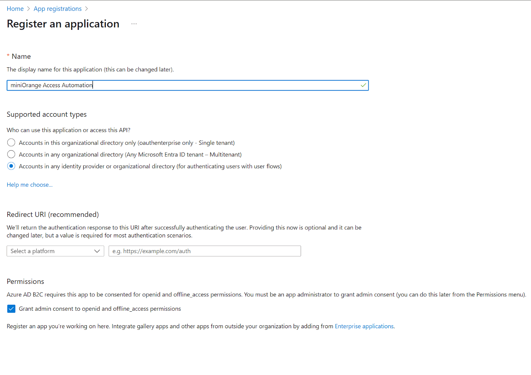Select Multitenant Microsoft Entra ID option
Image resolution: width=531 pixels, height=375 pixels.
[x=11, y=154]
